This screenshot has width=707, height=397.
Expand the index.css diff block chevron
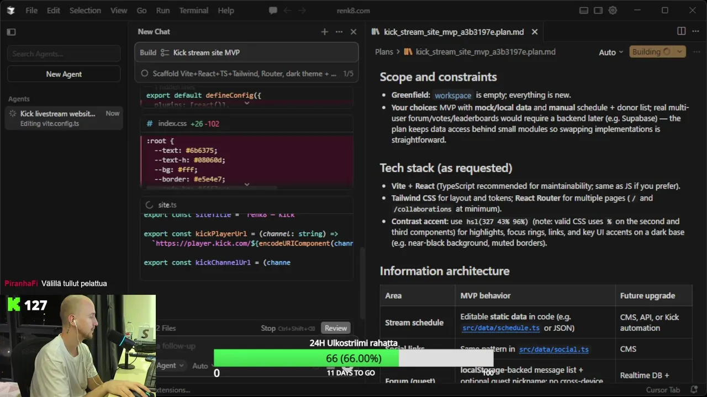(x=247, y=184)
